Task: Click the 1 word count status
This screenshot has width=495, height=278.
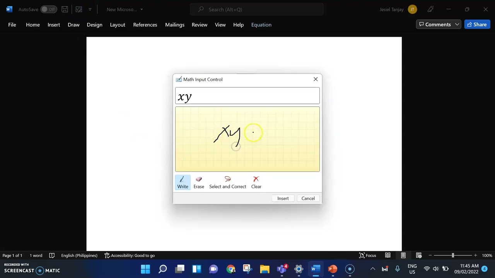Action: (x=36, y=256)
